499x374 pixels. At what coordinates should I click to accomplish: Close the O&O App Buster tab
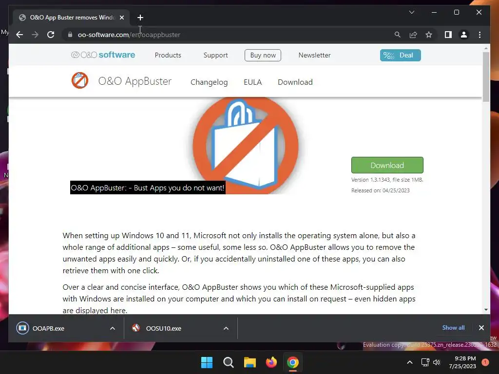(x=121, y=18)
